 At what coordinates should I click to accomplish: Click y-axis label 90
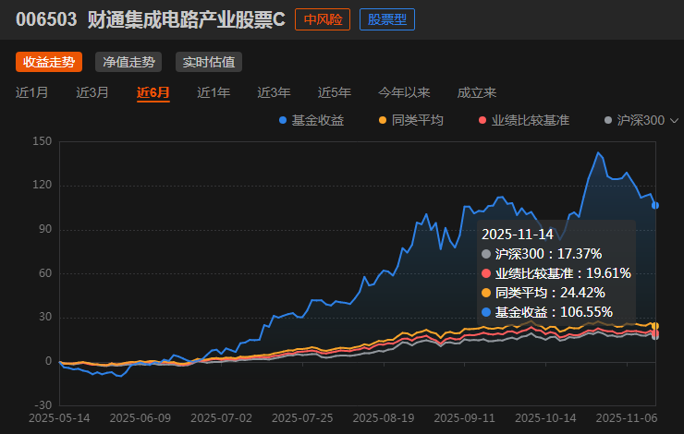pos(45,229)
